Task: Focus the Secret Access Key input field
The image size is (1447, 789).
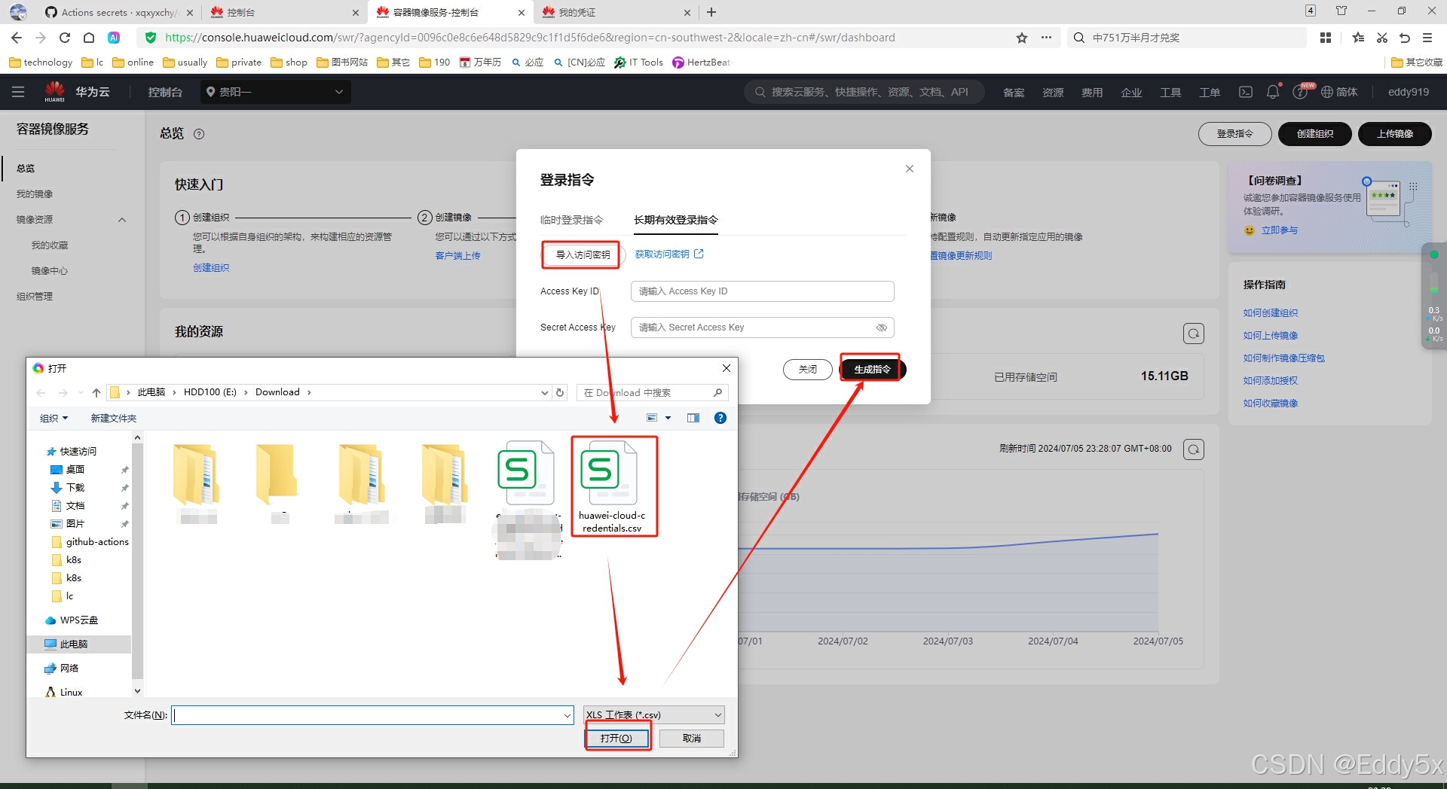Action: [x=762, y=327]
